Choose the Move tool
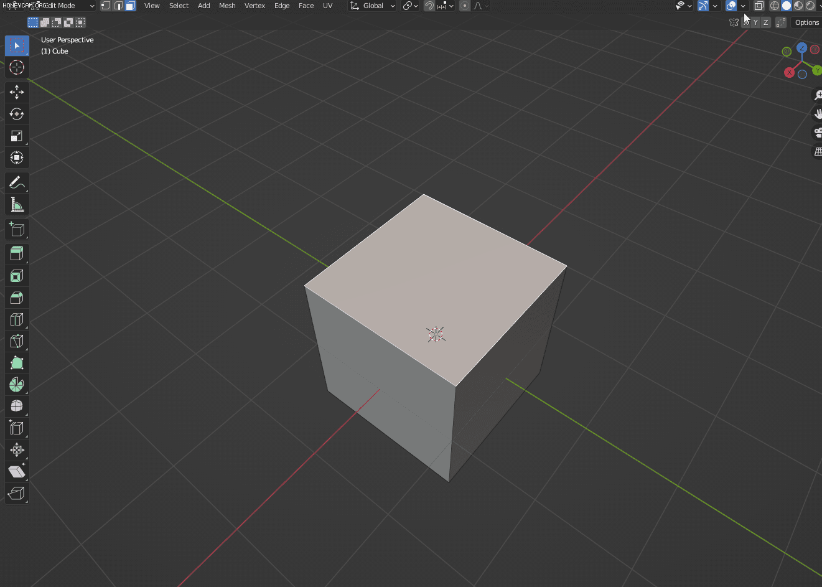The width and height of the screenshot is (822, 587). [17, 92]
